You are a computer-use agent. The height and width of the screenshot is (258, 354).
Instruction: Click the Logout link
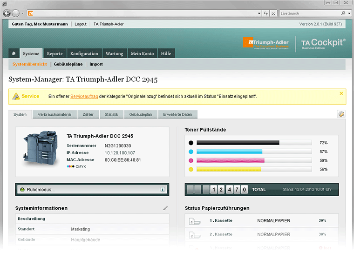click(x=81, y=24)
